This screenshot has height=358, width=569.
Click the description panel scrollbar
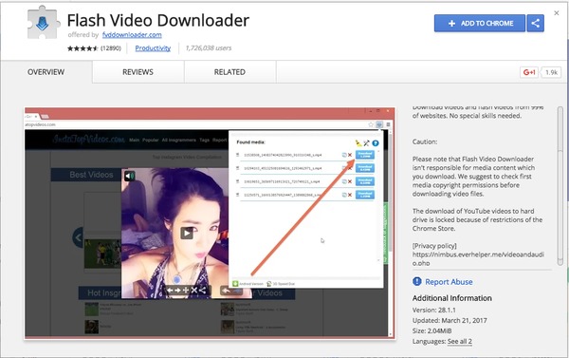(x=560, y=185)
